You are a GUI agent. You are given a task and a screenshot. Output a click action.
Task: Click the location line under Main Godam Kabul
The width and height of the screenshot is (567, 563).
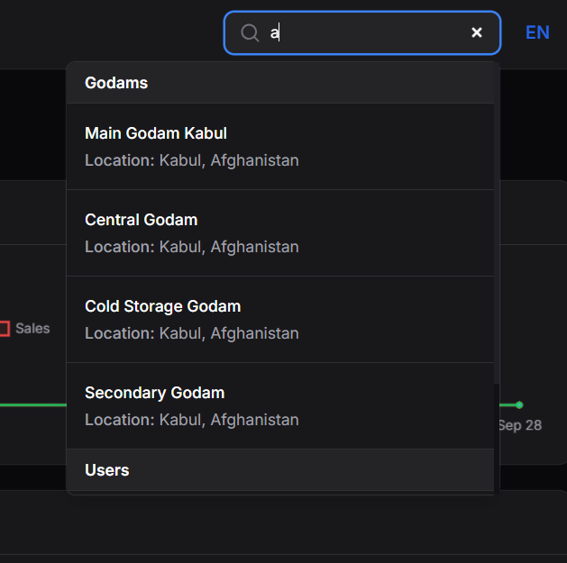tap(192, 160)
